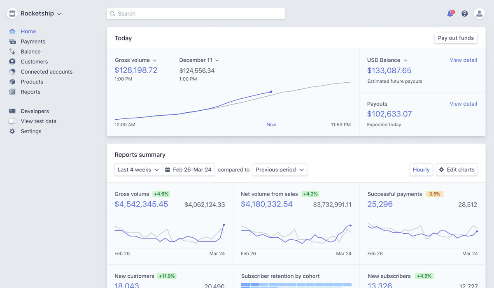Click the Reports chart icon in sidebar

(x=12, y=92)
